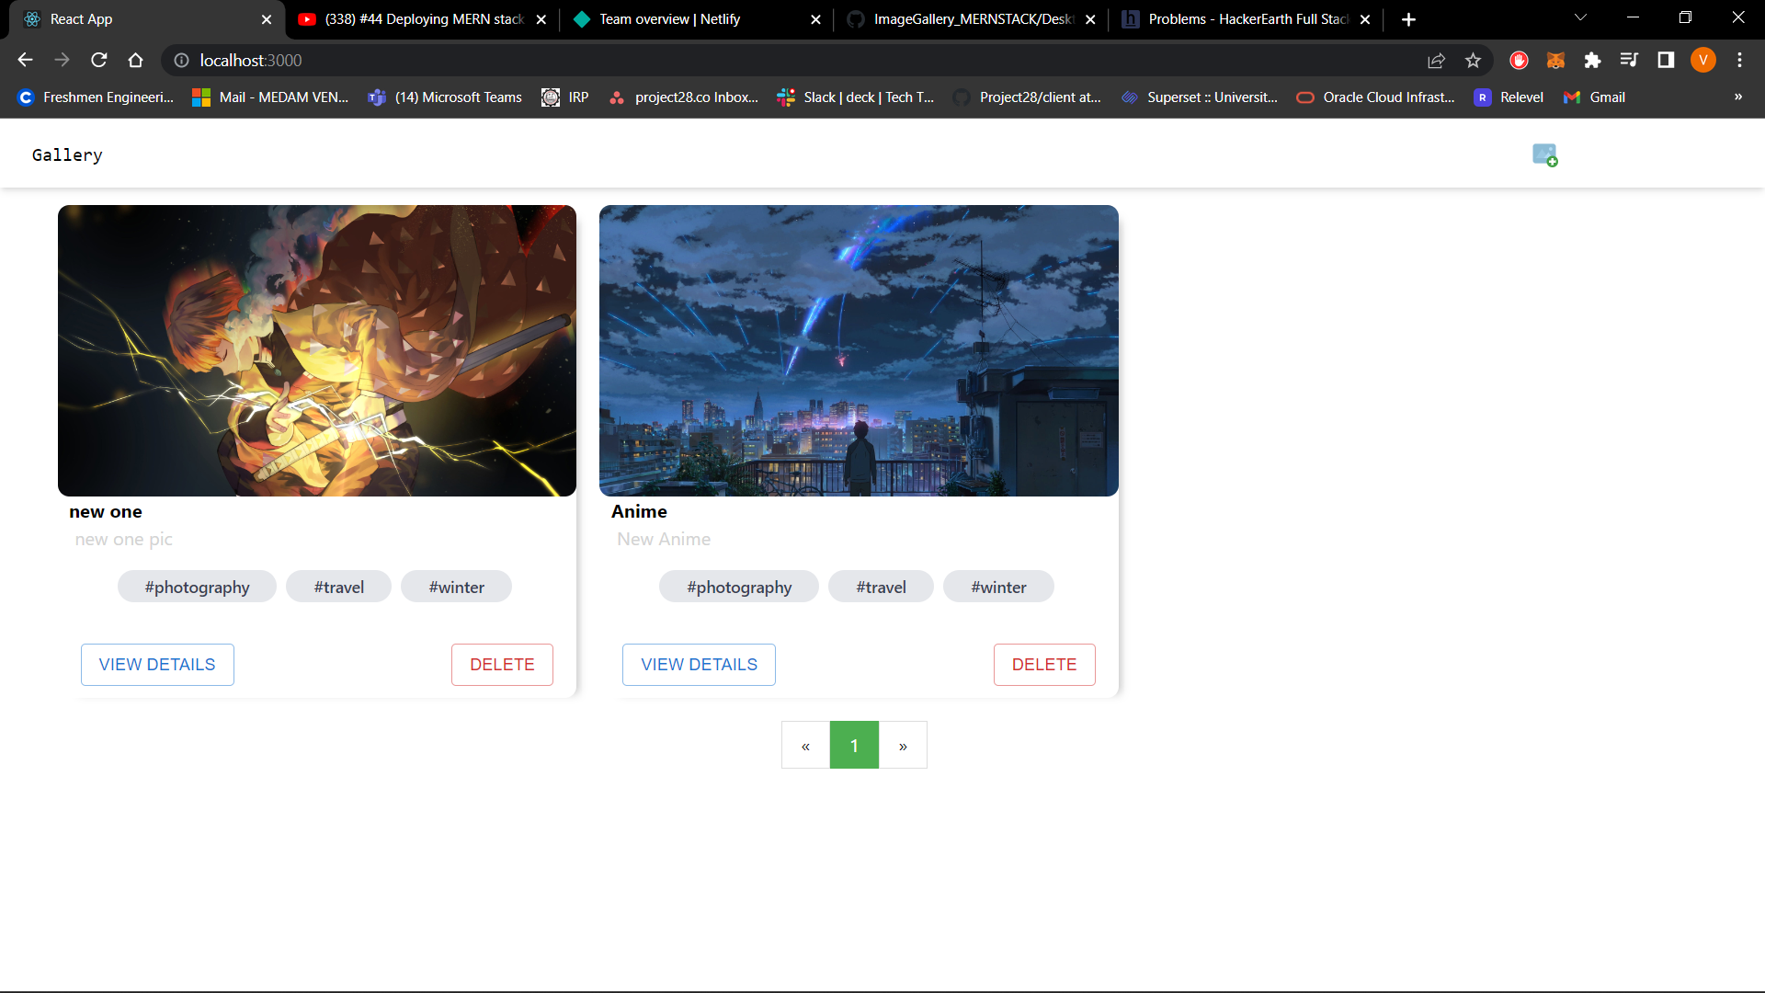The height and width of the screenshot is (993, 1765).
Task: Close the Team overview Netlify tab
Action: (x=815, y=19)
